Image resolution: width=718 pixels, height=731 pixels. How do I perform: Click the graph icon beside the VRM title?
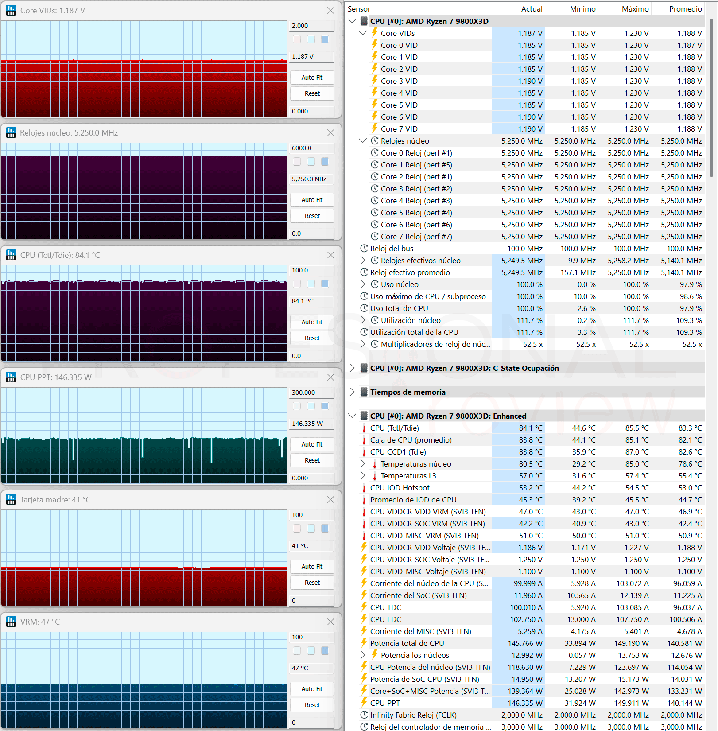[x=11, y=622]
